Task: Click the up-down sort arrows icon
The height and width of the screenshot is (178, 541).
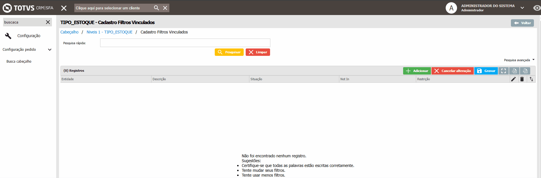Action: click(x=531, y=79)
